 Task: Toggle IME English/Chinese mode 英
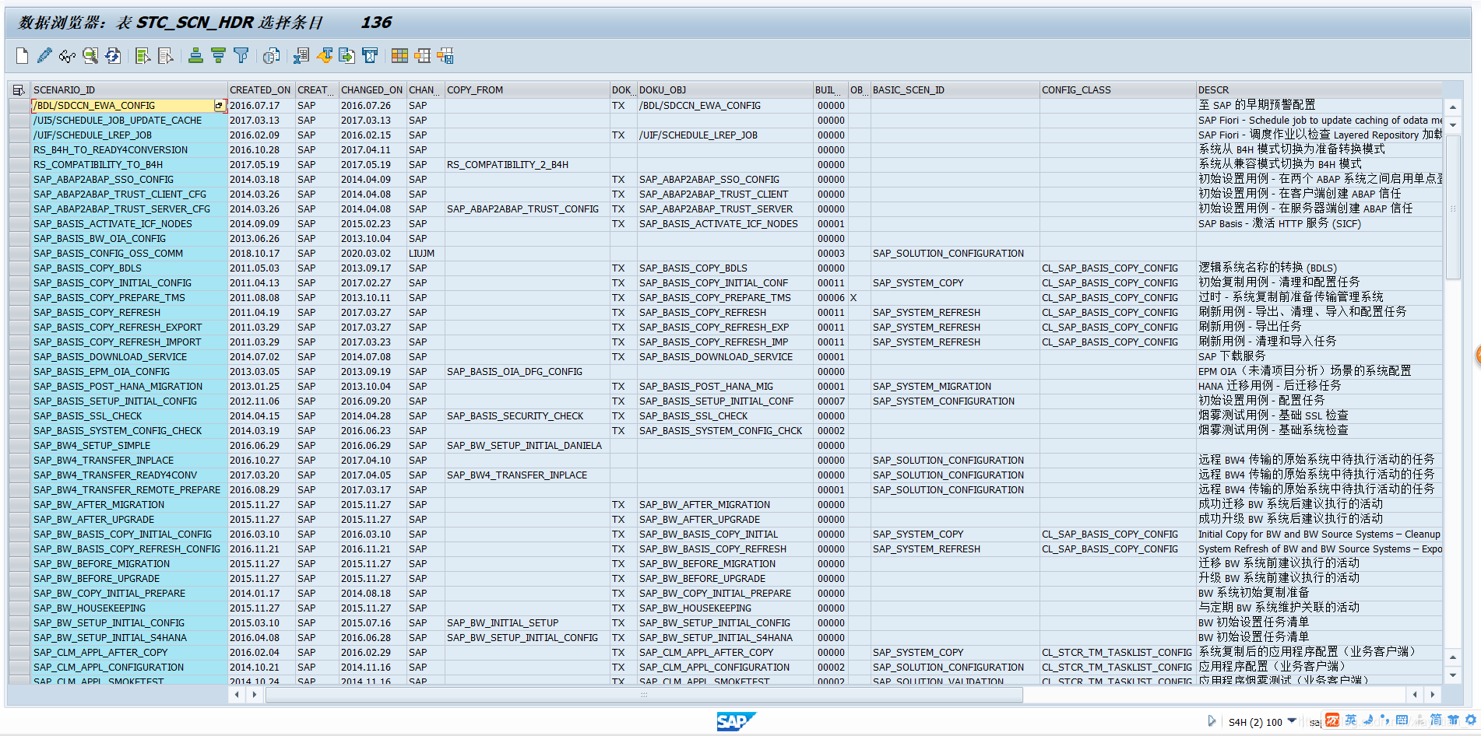1350,720
